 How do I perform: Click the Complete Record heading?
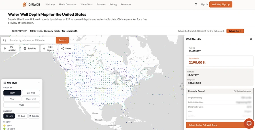[196, 91]
